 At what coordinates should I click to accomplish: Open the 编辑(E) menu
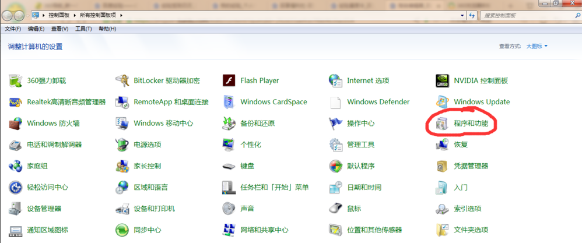[36, 29]
